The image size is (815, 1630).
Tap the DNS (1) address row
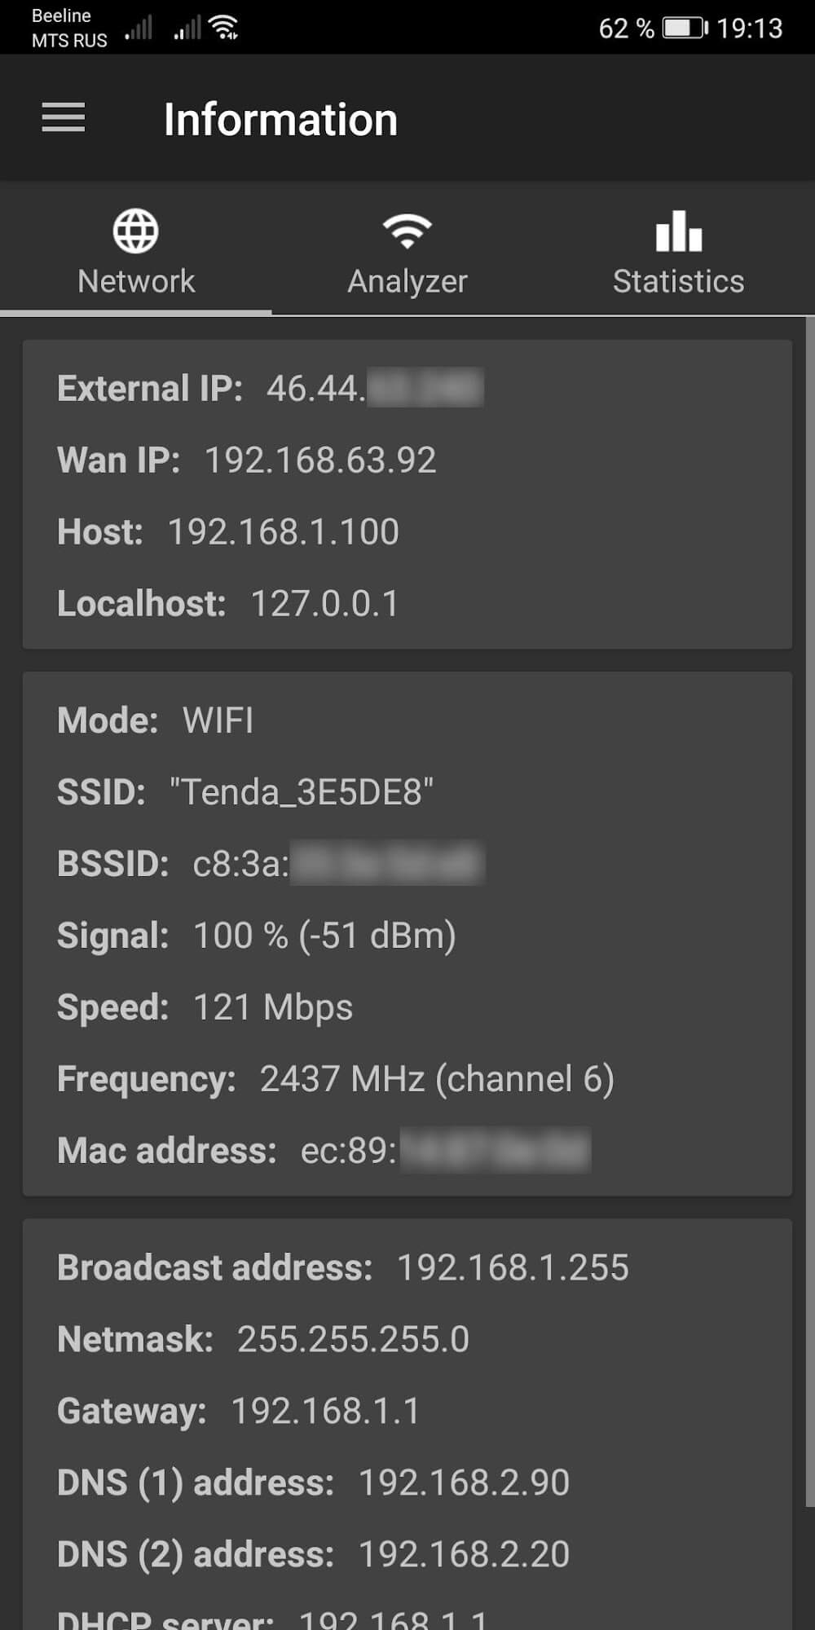[x=313, y=1482]
